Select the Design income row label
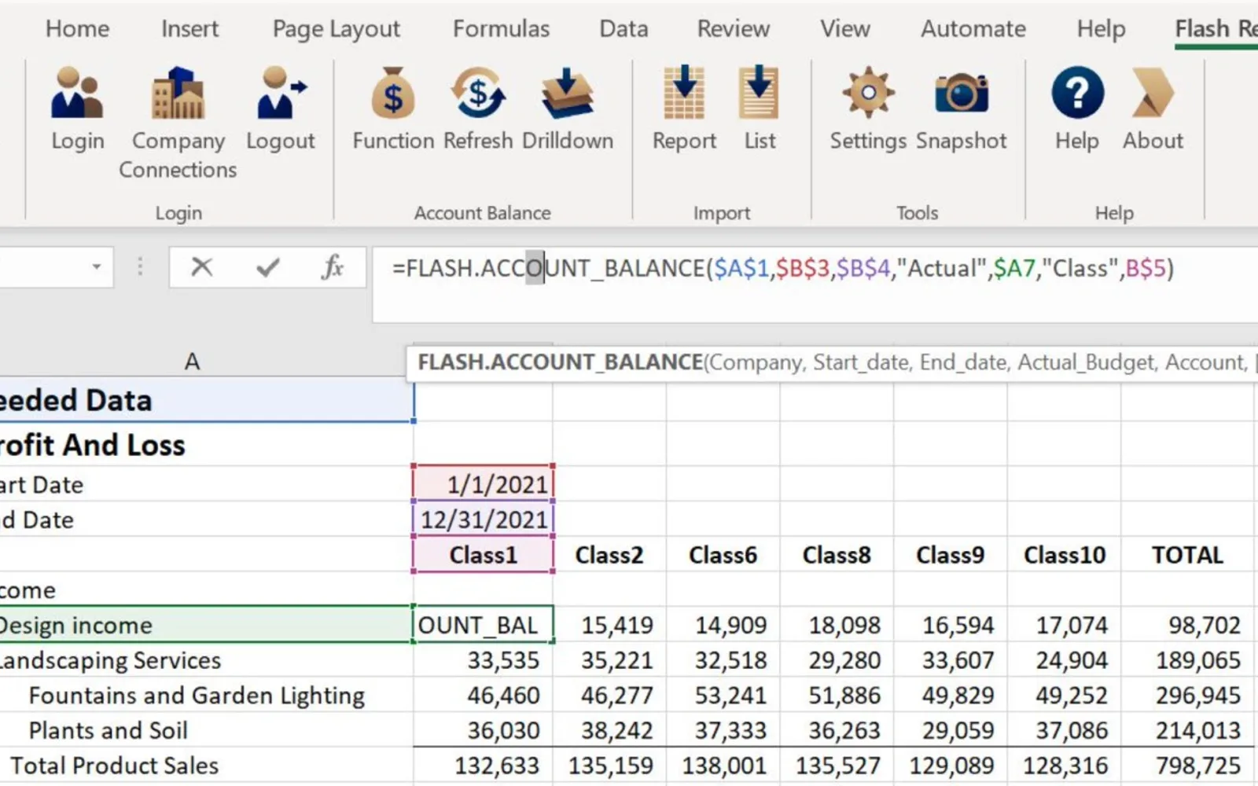This screenshot has width=1258, height=786. [x=206, y=625]
